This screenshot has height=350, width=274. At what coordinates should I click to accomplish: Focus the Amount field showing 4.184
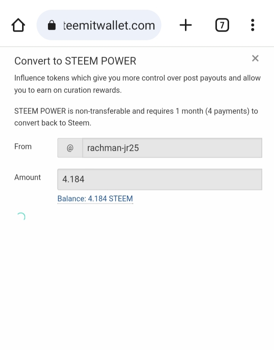coord(160,179)
